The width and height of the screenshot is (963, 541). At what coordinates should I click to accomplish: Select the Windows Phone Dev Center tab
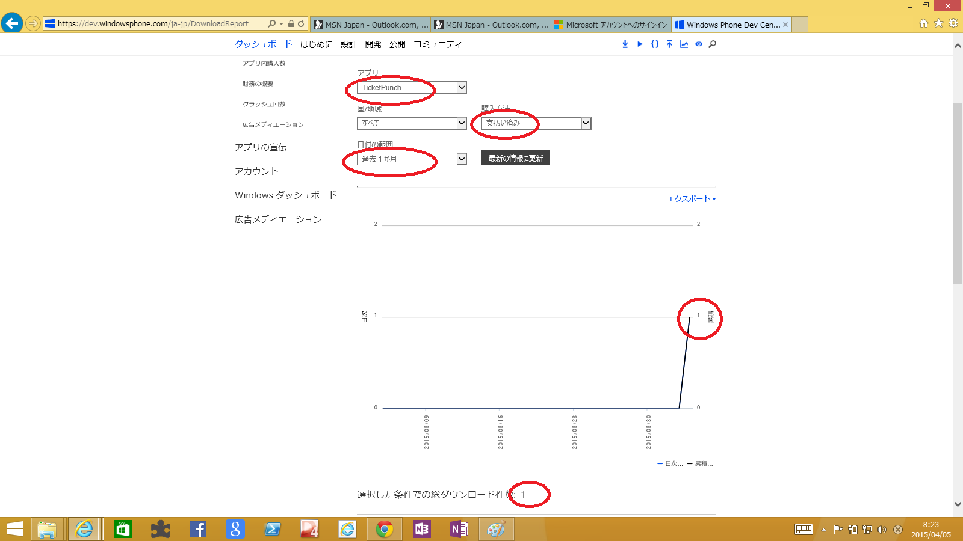[732, 25]
